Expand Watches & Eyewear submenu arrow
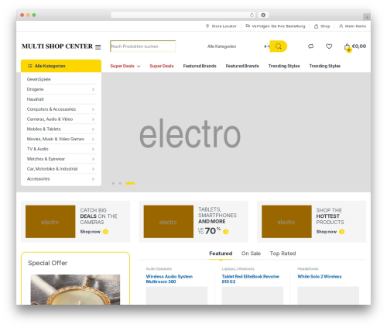Image resolution: width=387 pixels, height=328 pixels. coord(93,159)
